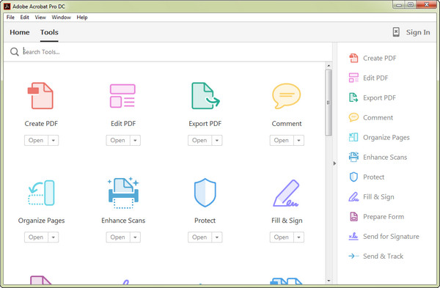This screenshot has width=440, height=288.
Task: Click the large Protect shield icon
Action: click(205, 193)
